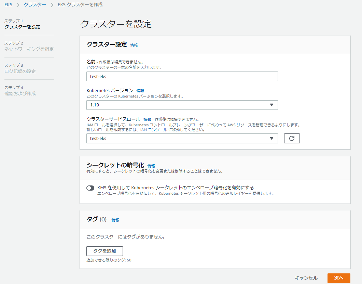
Task: Click 情報 link next to Kubernetes バージョン
Action: coord(140,91)
